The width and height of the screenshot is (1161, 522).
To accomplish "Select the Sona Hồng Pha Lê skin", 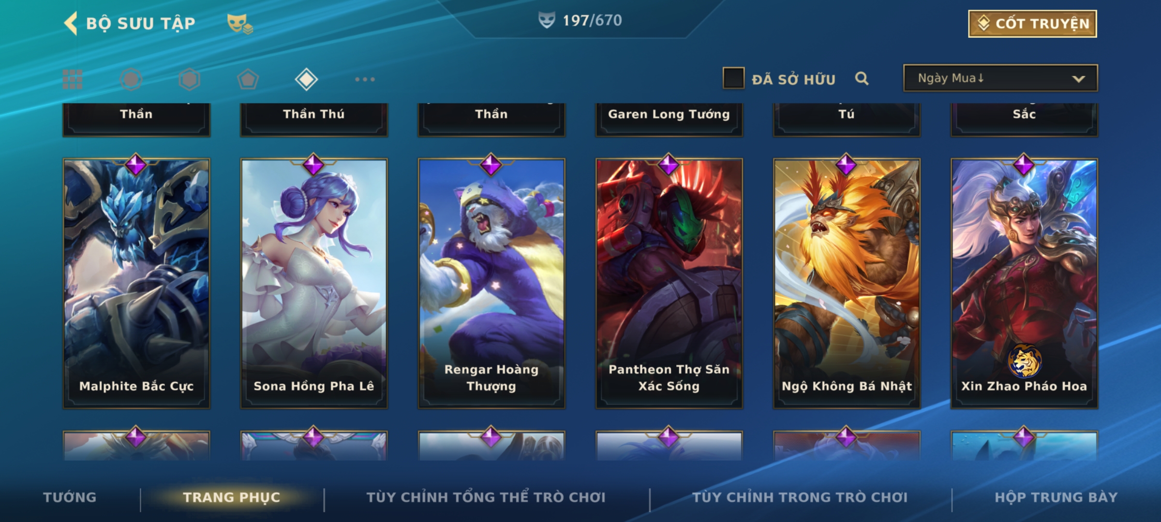I will (314, 283).
